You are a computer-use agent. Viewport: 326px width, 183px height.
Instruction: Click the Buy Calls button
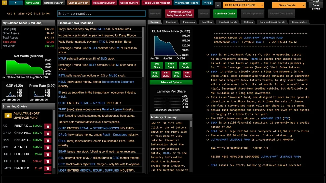[x=155, y=74]
